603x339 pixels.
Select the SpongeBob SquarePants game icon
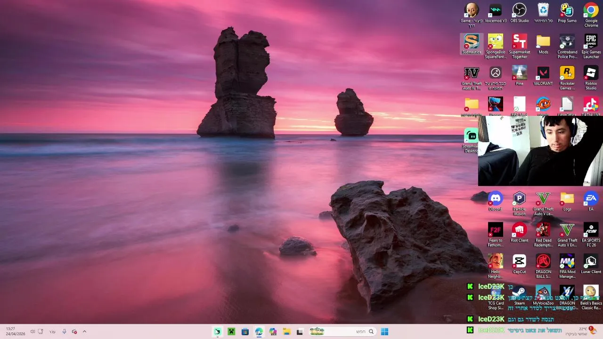496,47
